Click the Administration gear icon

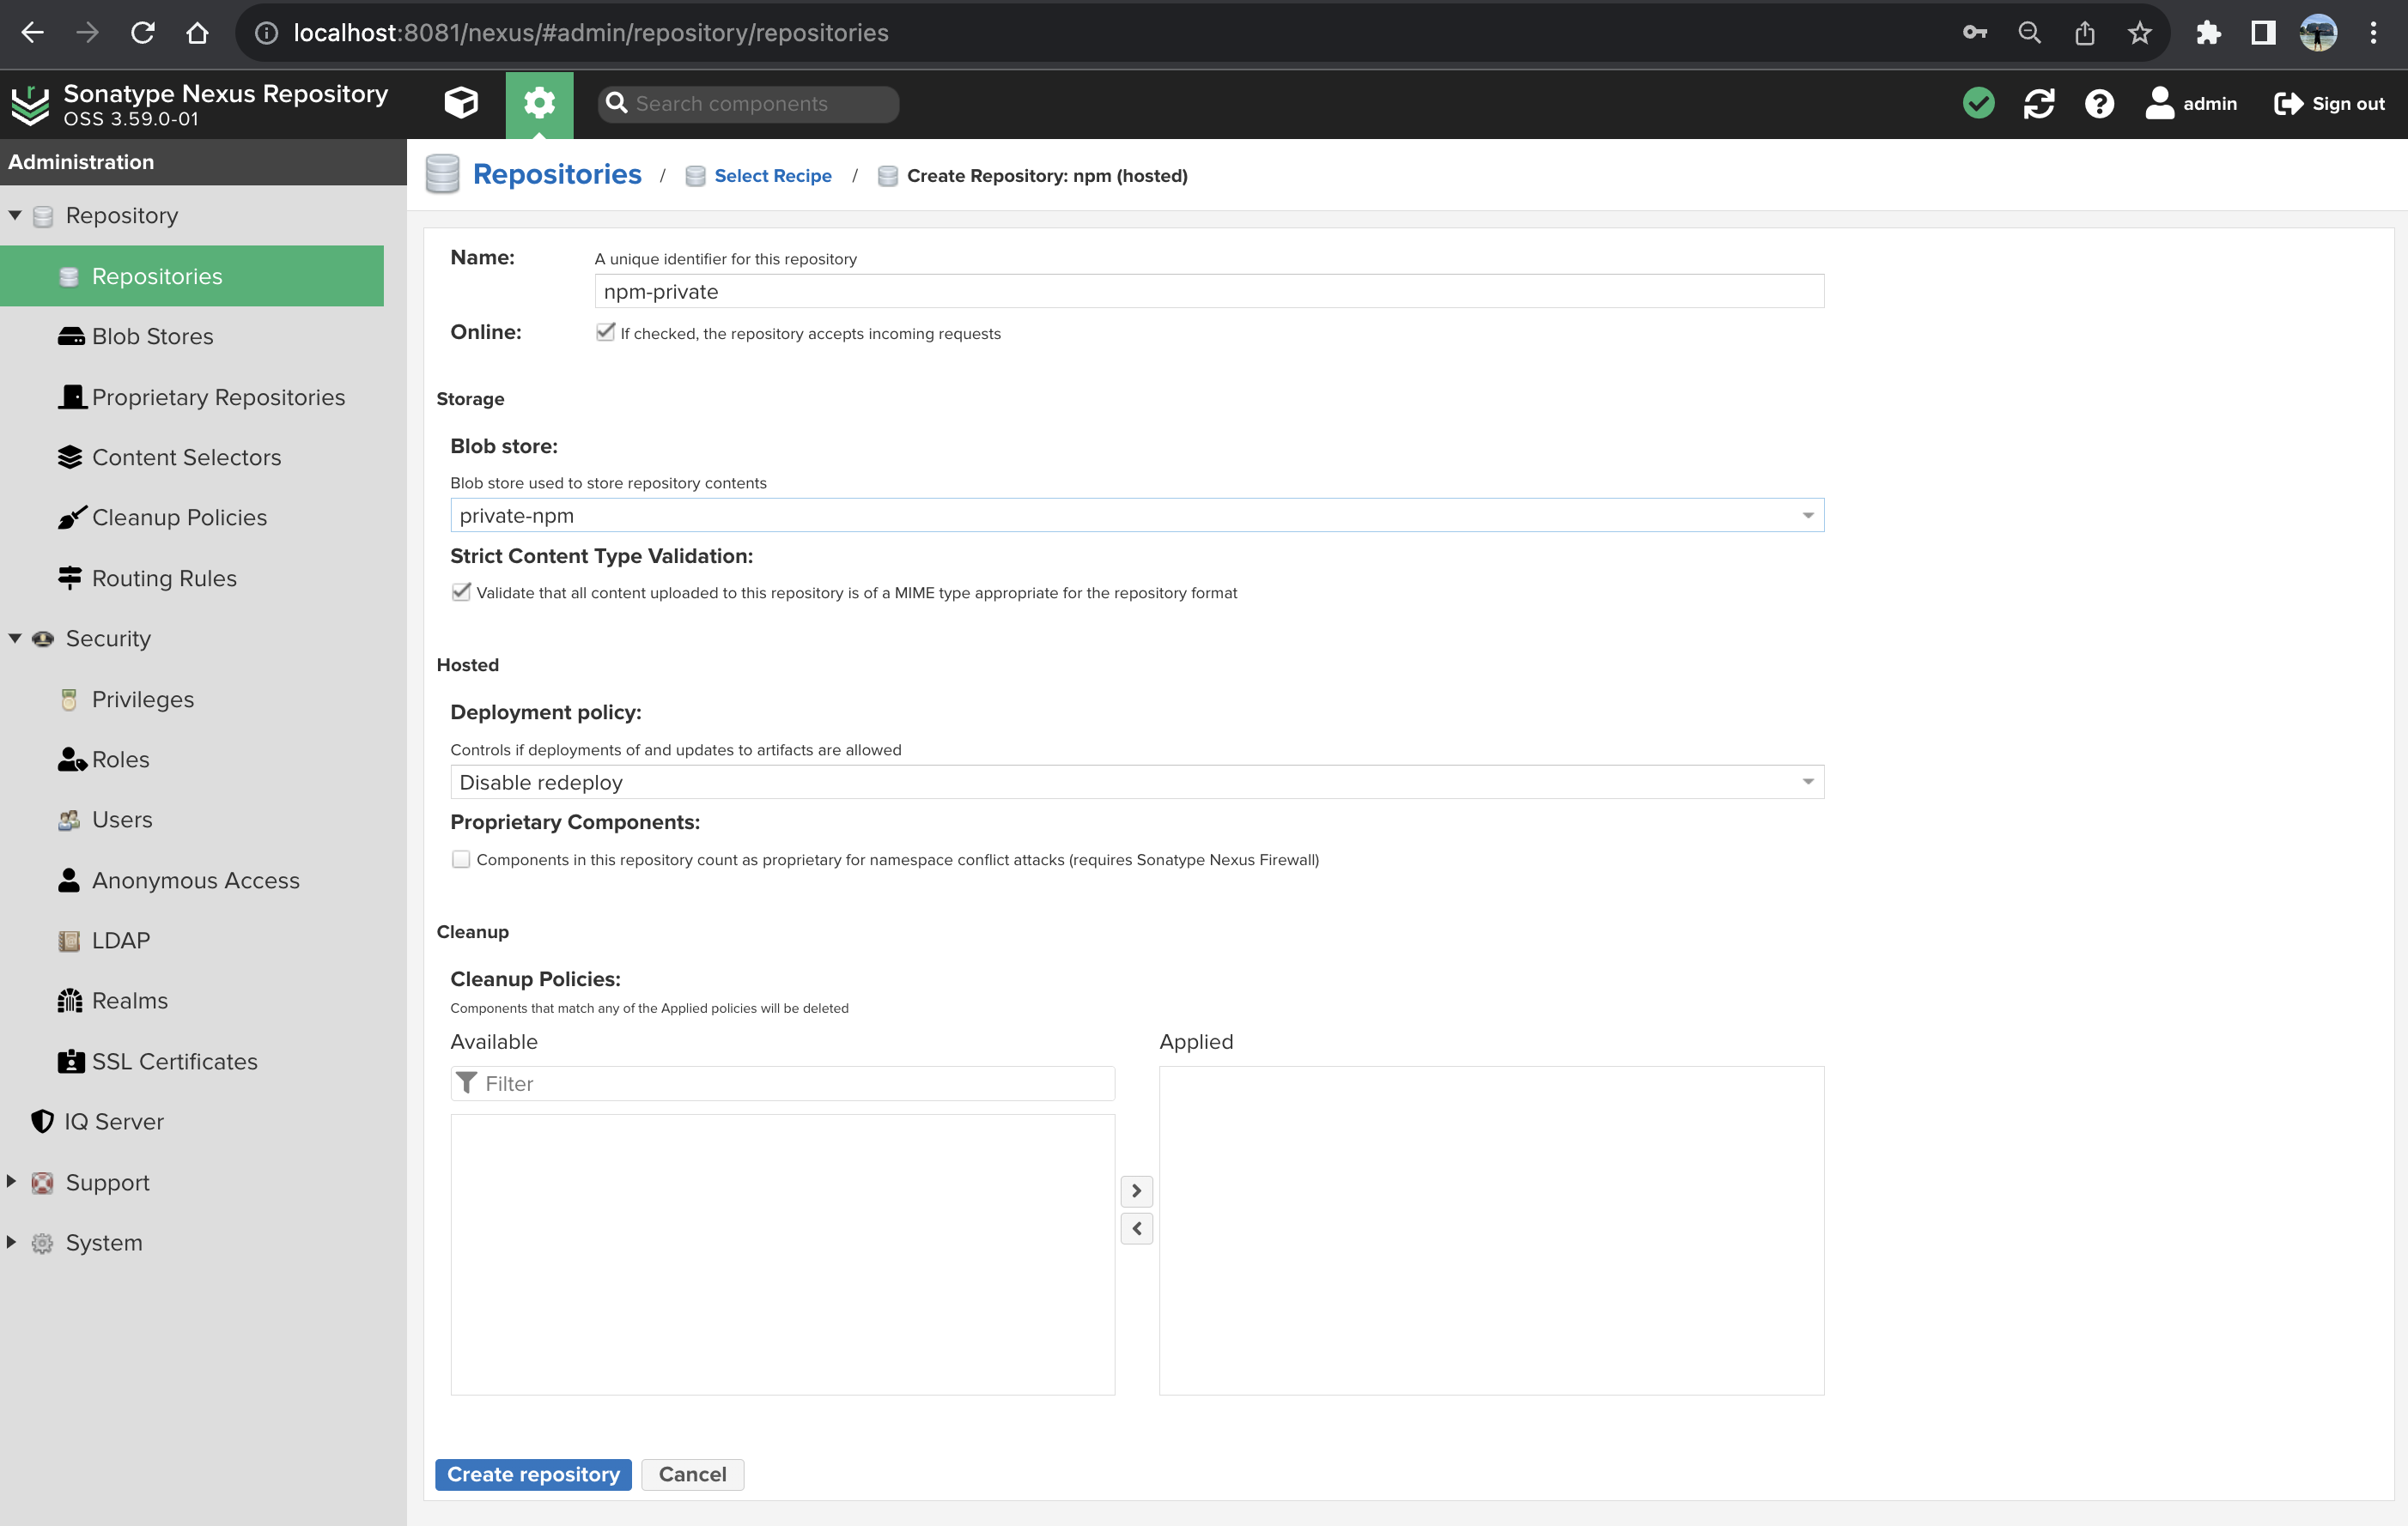tap(539, 103)
